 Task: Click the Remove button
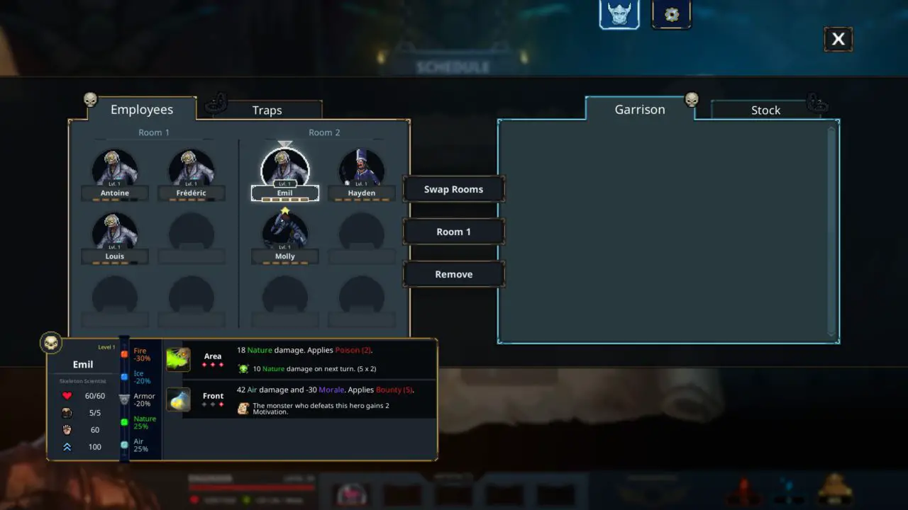[x=454, y=274]
